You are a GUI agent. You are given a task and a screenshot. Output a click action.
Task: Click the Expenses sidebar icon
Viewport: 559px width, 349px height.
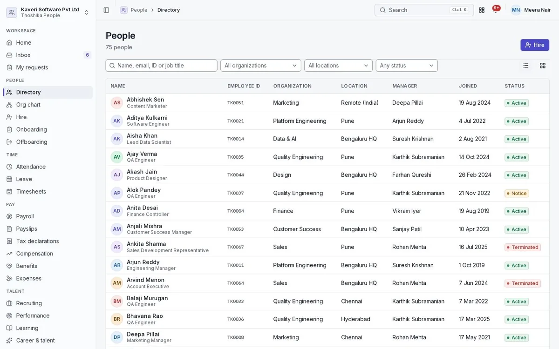9,278
